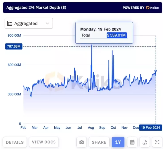Open the calendar date range picker

coord(132,142)
